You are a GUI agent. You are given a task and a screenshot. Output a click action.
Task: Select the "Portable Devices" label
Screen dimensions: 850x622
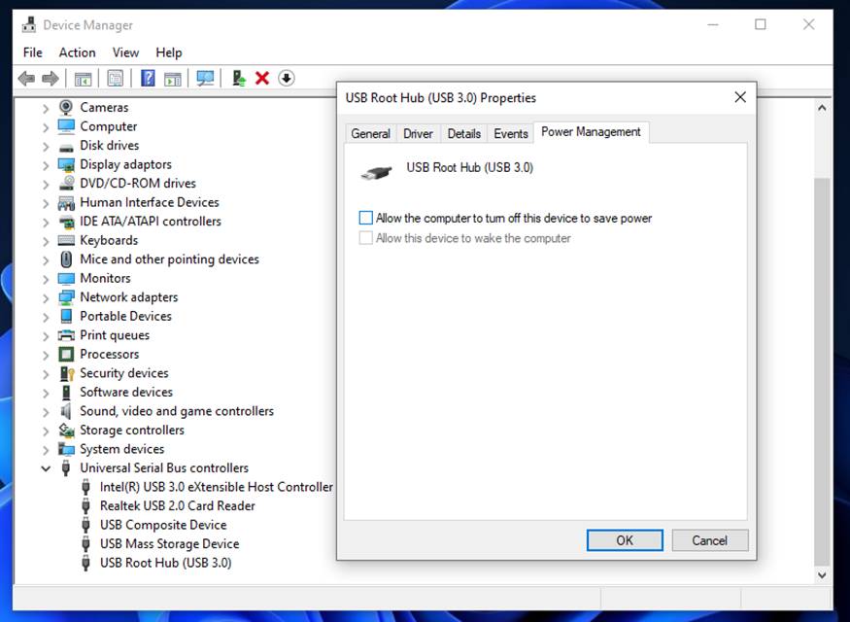125,316
